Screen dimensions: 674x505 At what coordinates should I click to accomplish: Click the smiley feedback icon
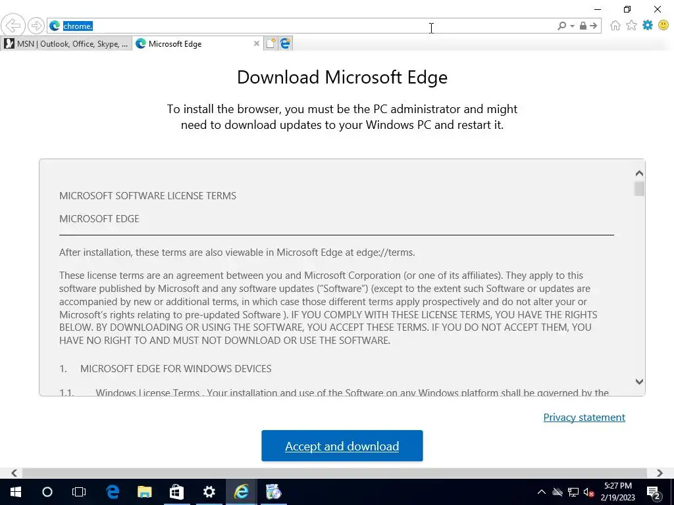(x=663, y=26)
